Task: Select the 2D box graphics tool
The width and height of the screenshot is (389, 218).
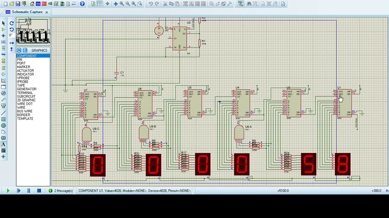Action: (x=3, y=119)
